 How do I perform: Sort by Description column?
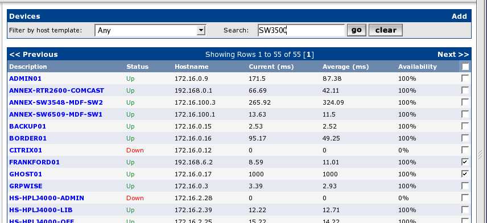tap(28, 67)
